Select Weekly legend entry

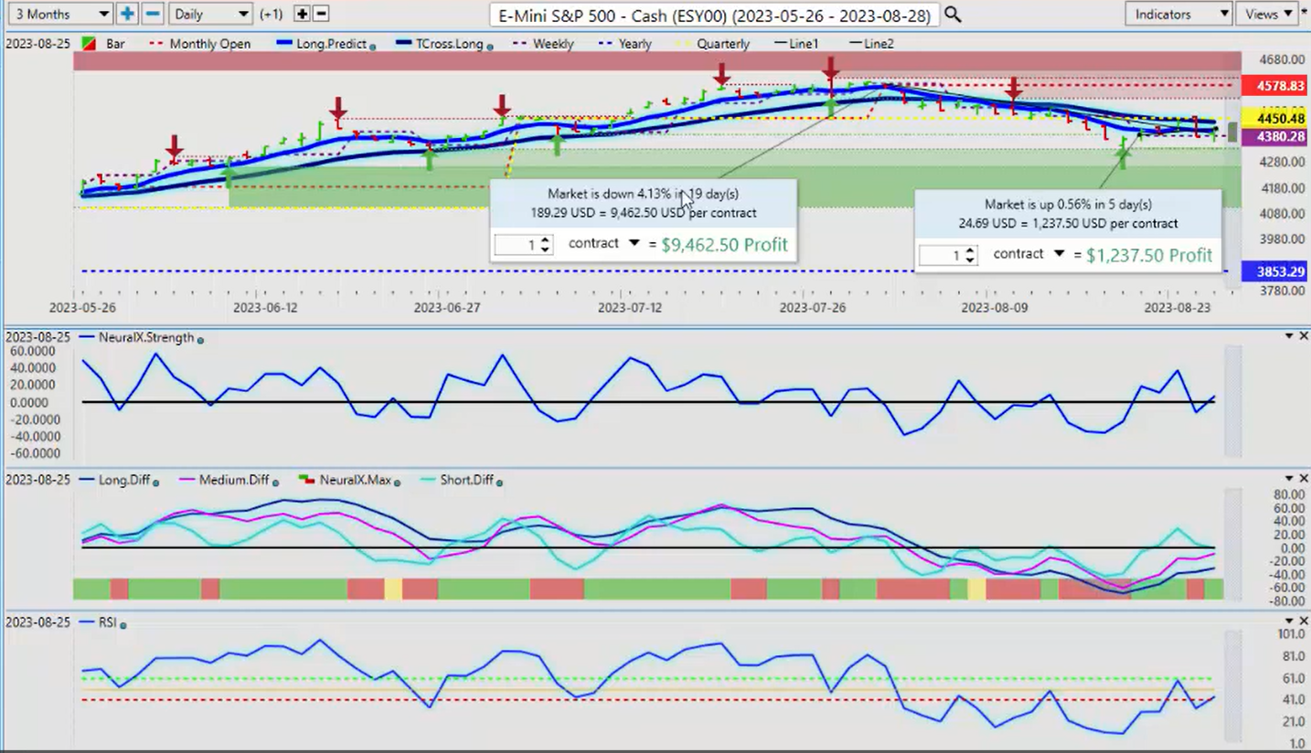point(543,44)
